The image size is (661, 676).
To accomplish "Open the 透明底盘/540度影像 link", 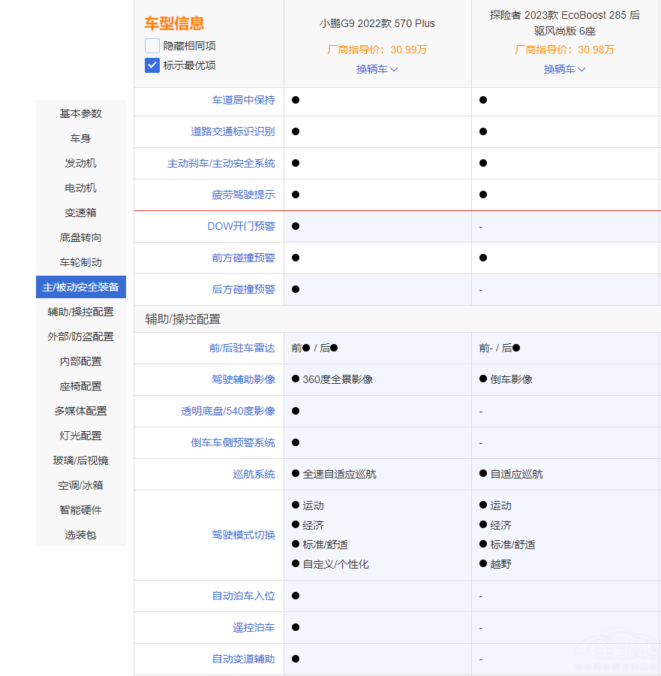I will click(228, 411).
